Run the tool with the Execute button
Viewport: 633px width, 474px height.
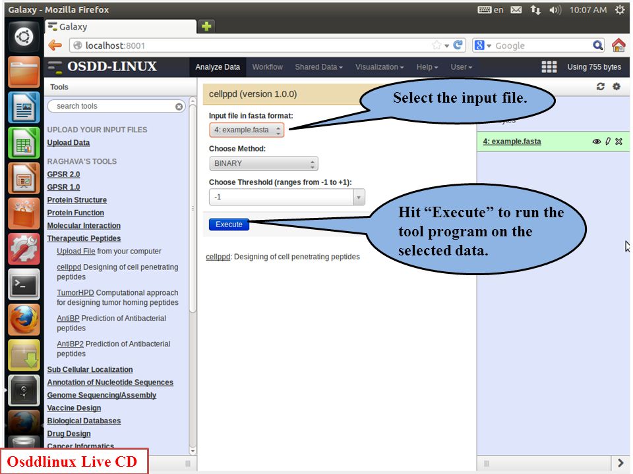click(x=229, y=224)
